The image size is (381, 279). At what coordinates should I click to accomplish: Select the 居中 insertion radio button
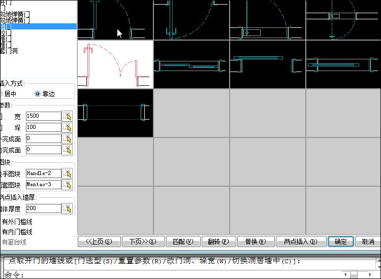[x=10, y=94]
